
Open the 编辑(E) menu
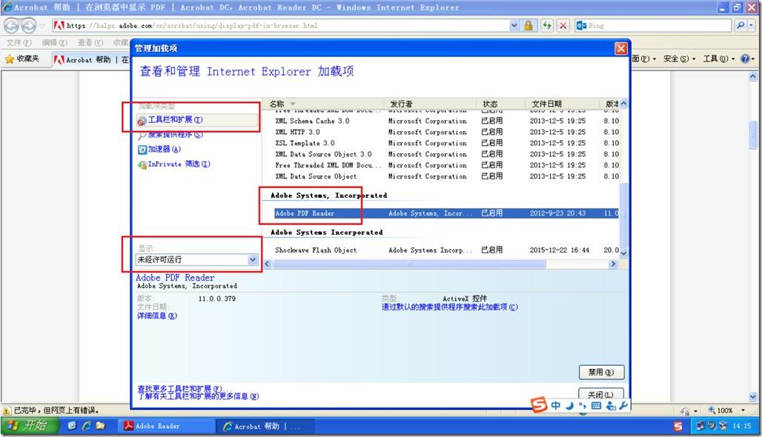coord(54,43)
